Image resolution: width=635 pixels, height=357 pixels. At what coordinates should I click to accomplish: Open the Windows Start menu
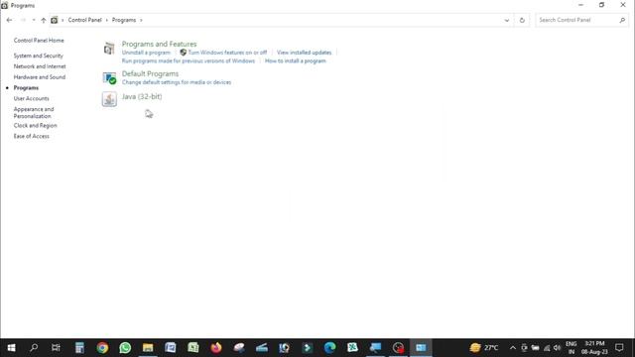click(11, 348)
